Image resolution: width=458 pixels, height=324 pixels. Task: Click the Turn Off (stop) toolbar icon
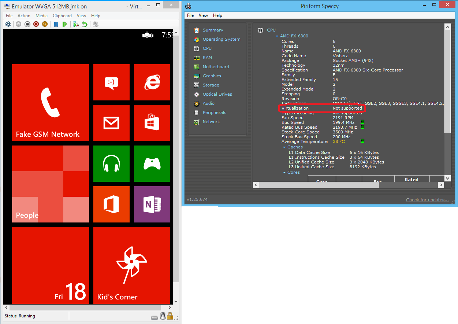pos(27,24)
